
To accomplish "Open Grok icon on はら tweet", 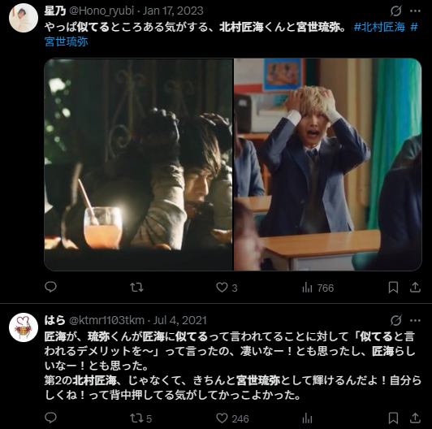I will coord(396,320).
